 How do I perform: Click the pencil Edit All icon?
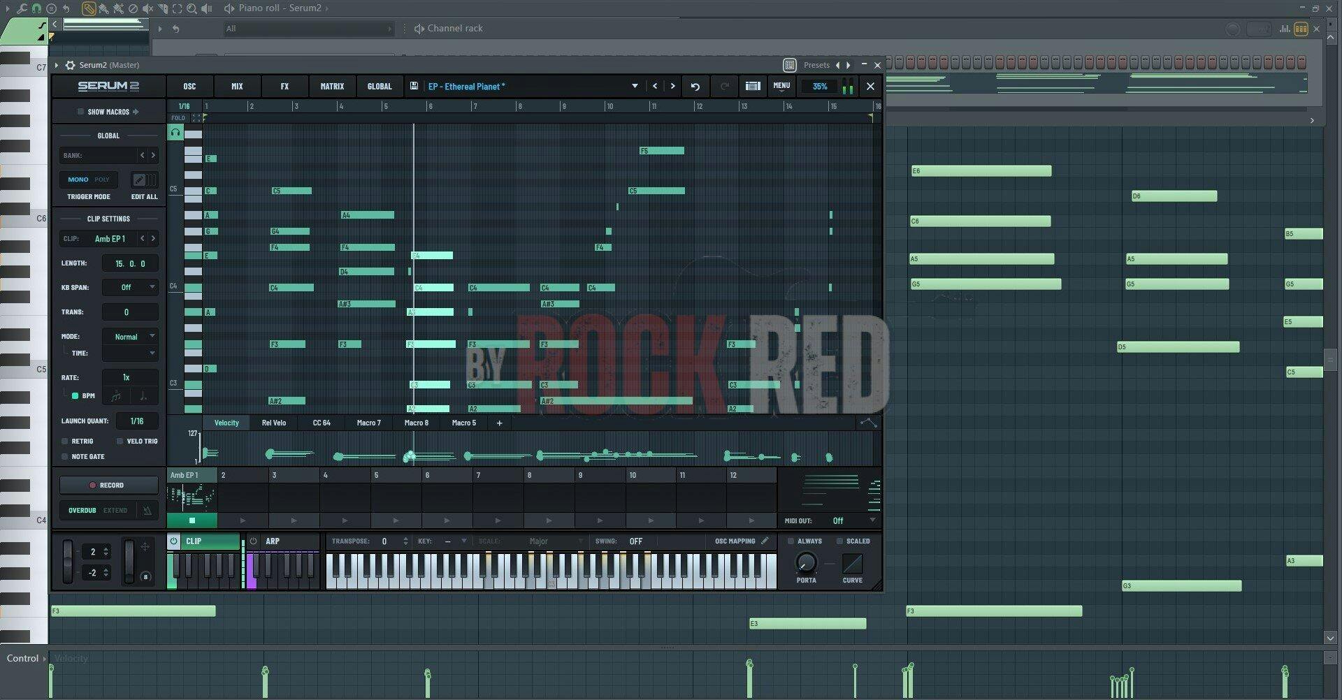139,180
